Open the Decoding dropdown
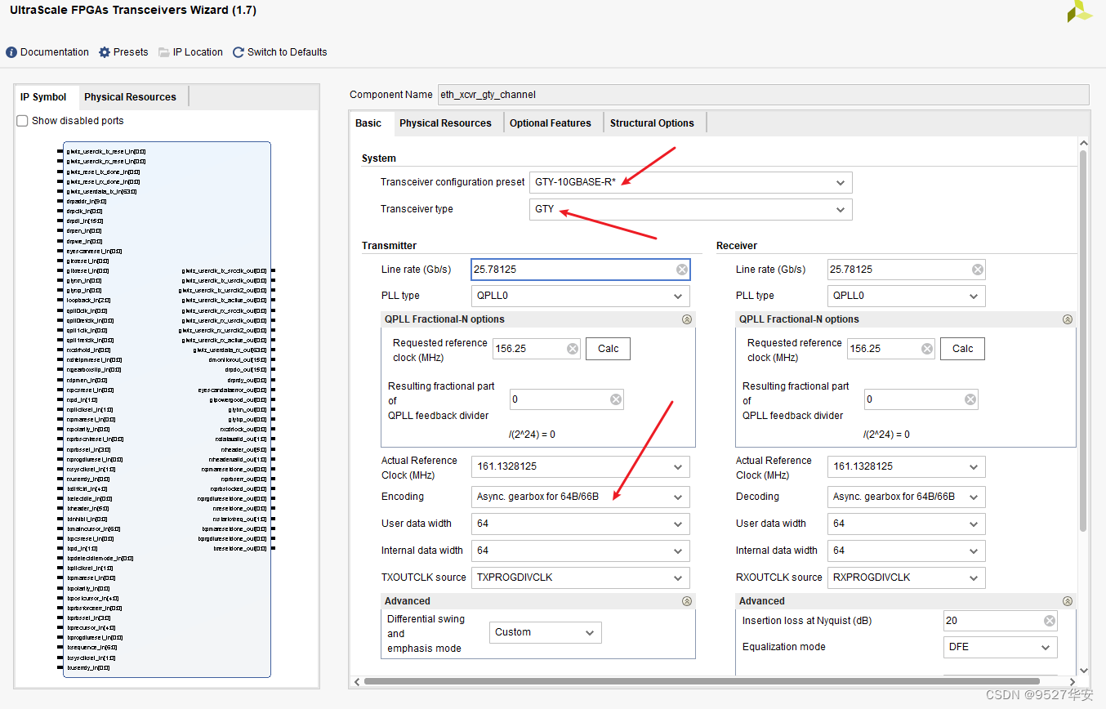 (x=907, y=497)
